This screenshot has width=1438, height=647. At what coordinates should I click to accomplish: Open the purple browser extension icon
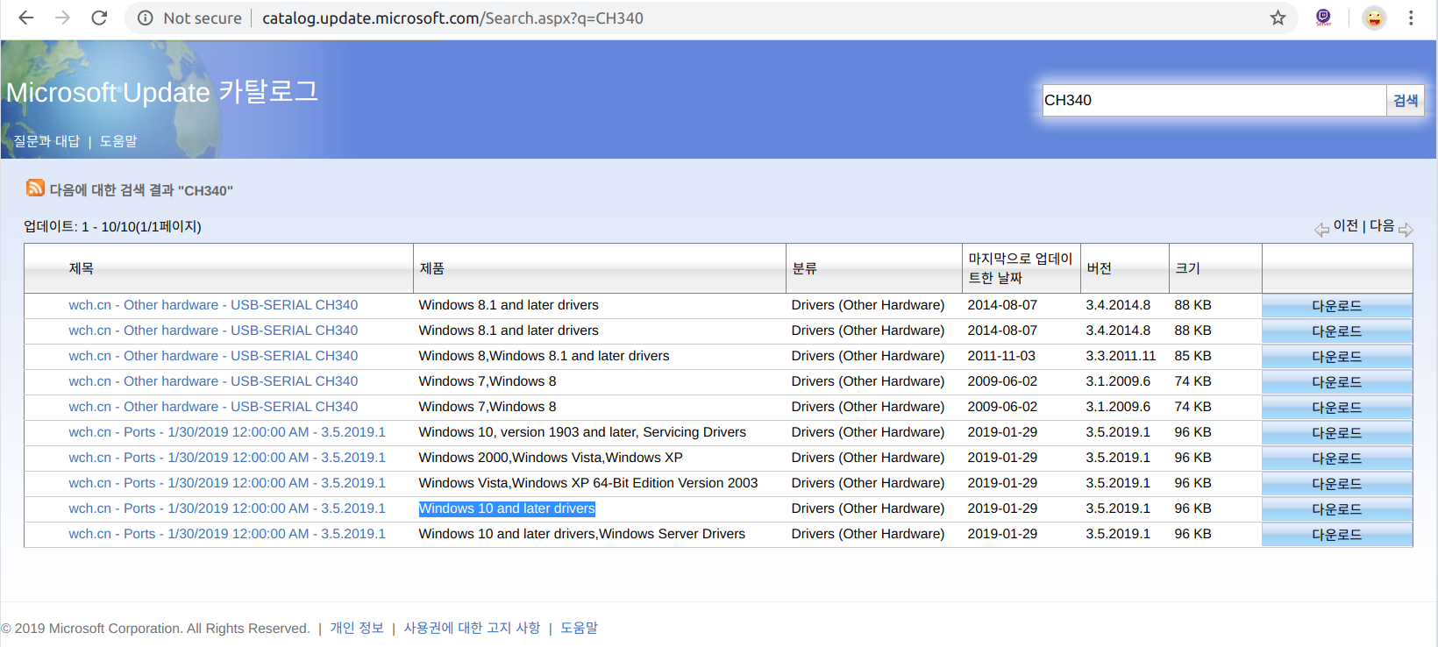1323,18
